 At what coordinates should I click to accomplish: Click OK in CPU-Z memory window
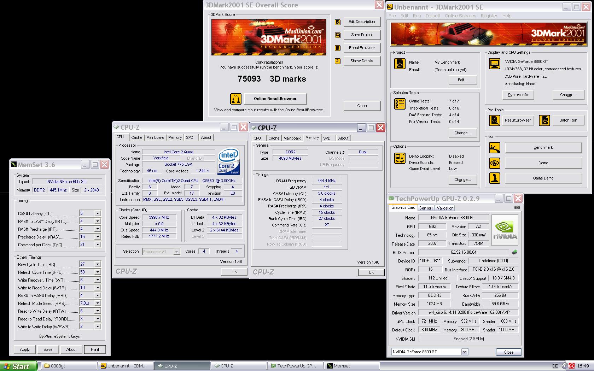[371, 272]
